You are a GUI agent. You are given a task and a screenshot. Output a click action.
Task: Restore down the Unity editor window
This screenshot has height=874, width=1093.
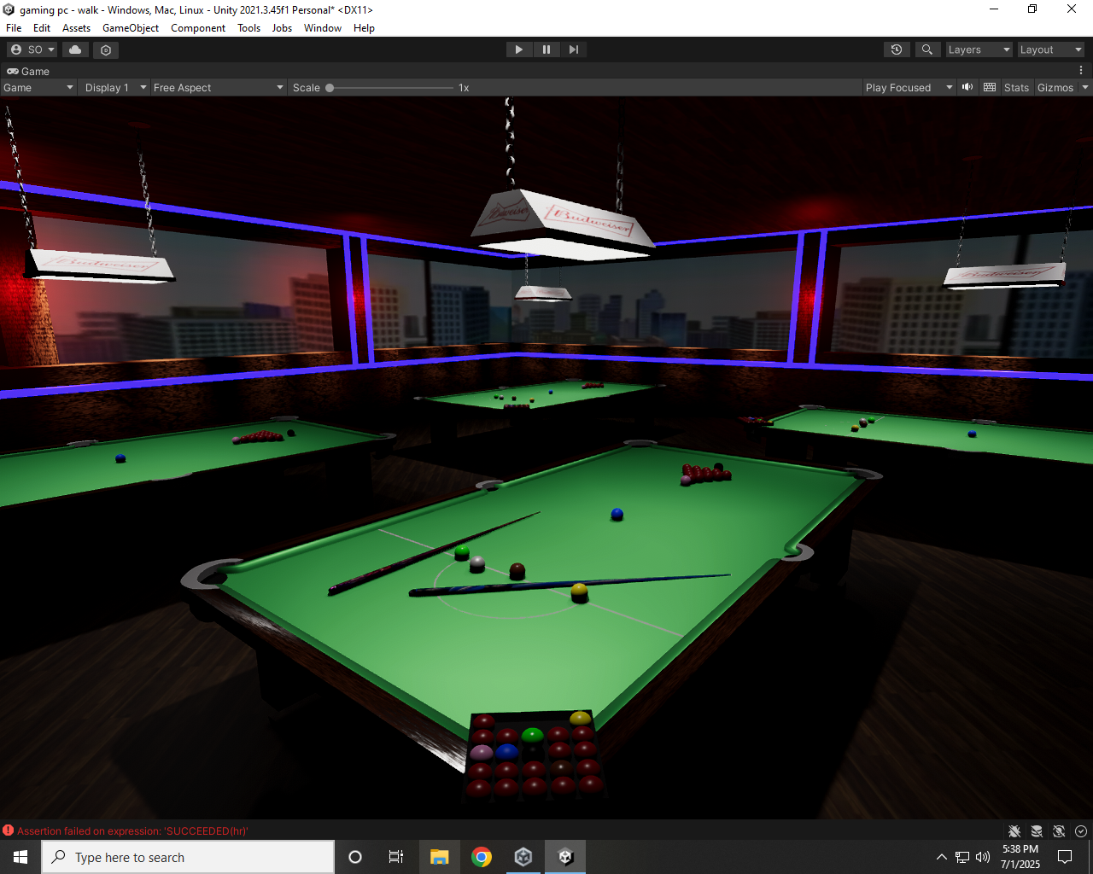pyautogui.click(x=1032, y=9)
